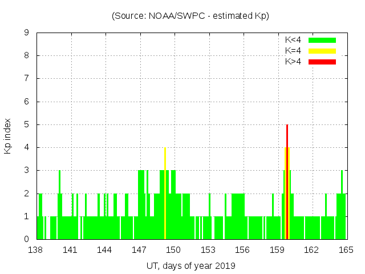Click the y-axis tick label 9
Viewport: 365px width, 274px height.
[26, 33]
